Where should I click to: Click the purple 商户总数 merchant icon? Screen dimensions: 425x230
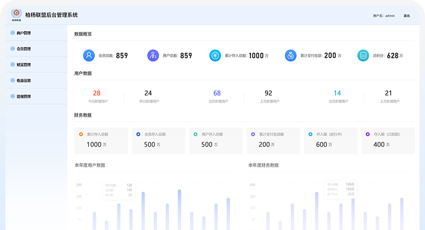pyautogui.click(x=153, y=56)
